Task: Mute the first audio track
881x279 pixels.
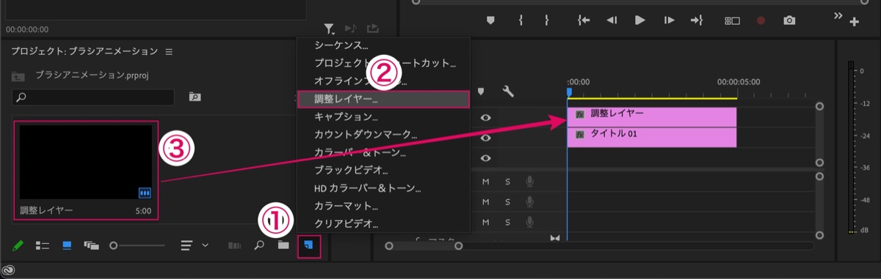Action: 485,182
